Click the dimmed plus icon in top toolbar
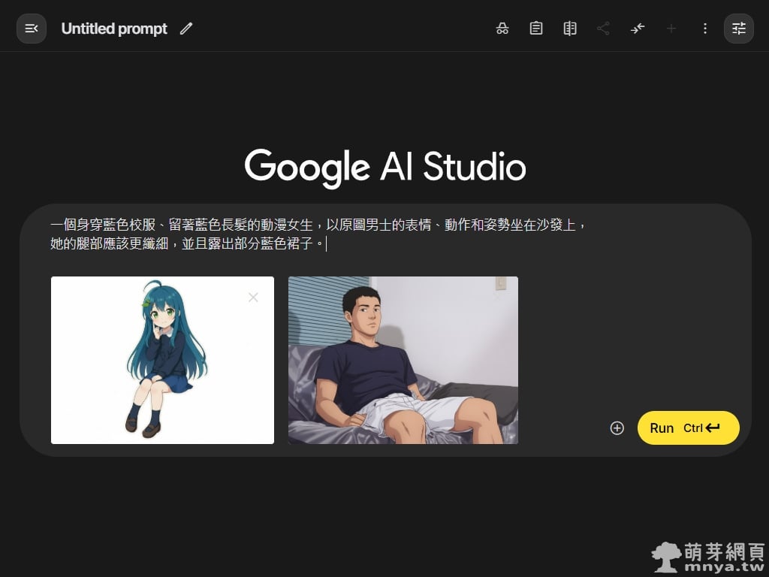Viewport: 769px width, 577px height. click(671, 29)
